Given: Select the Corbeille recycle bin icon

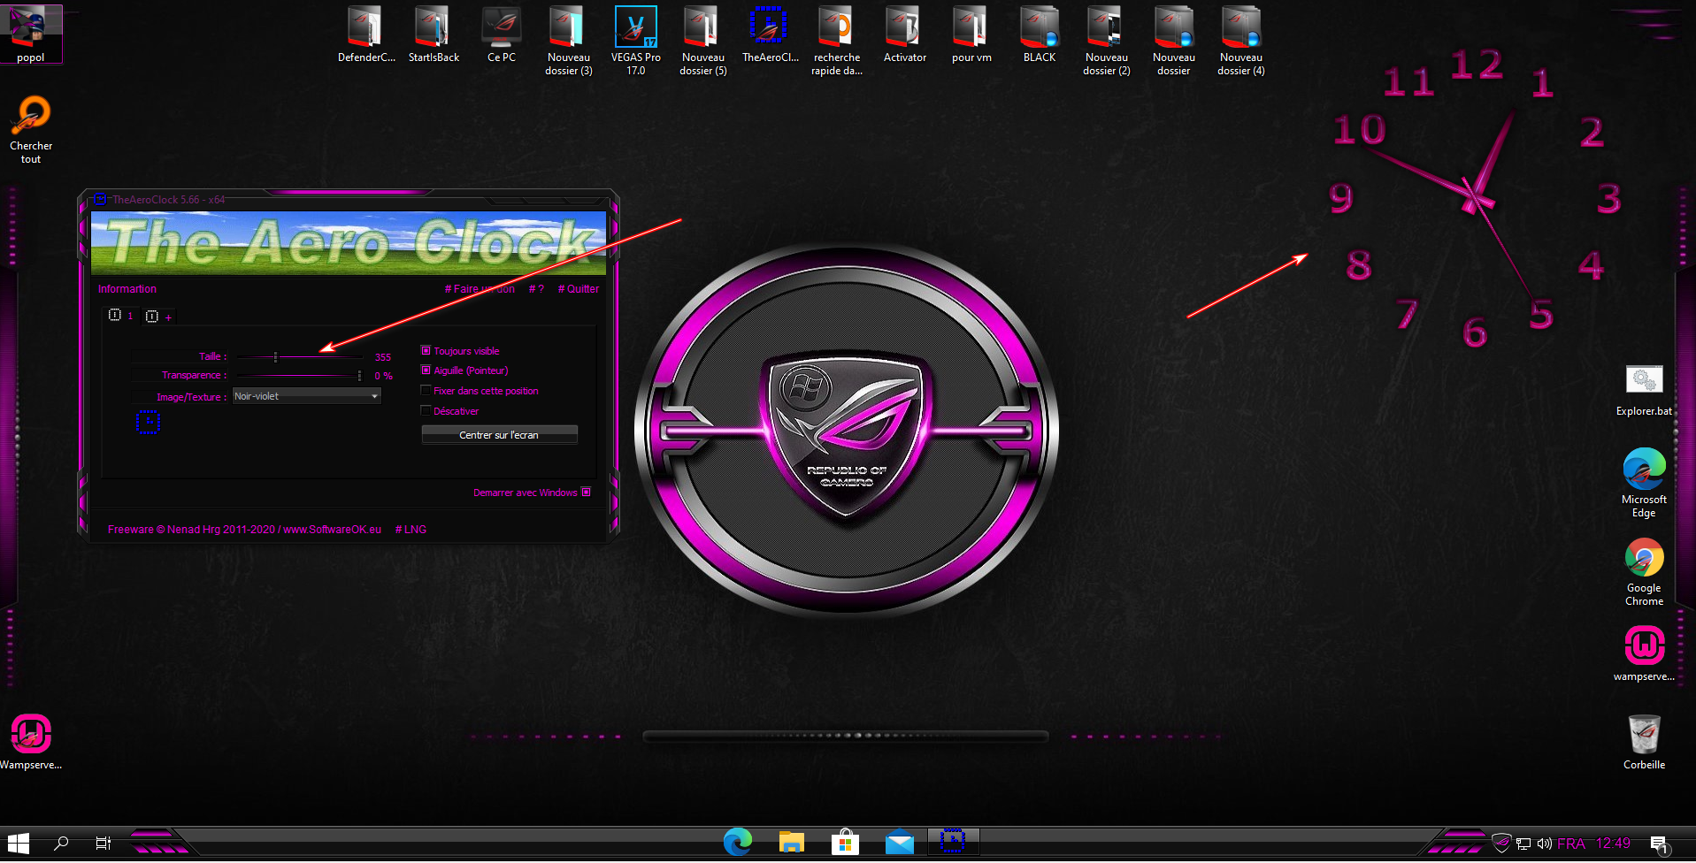Looking at the screenshot, I should (1643, 741).
